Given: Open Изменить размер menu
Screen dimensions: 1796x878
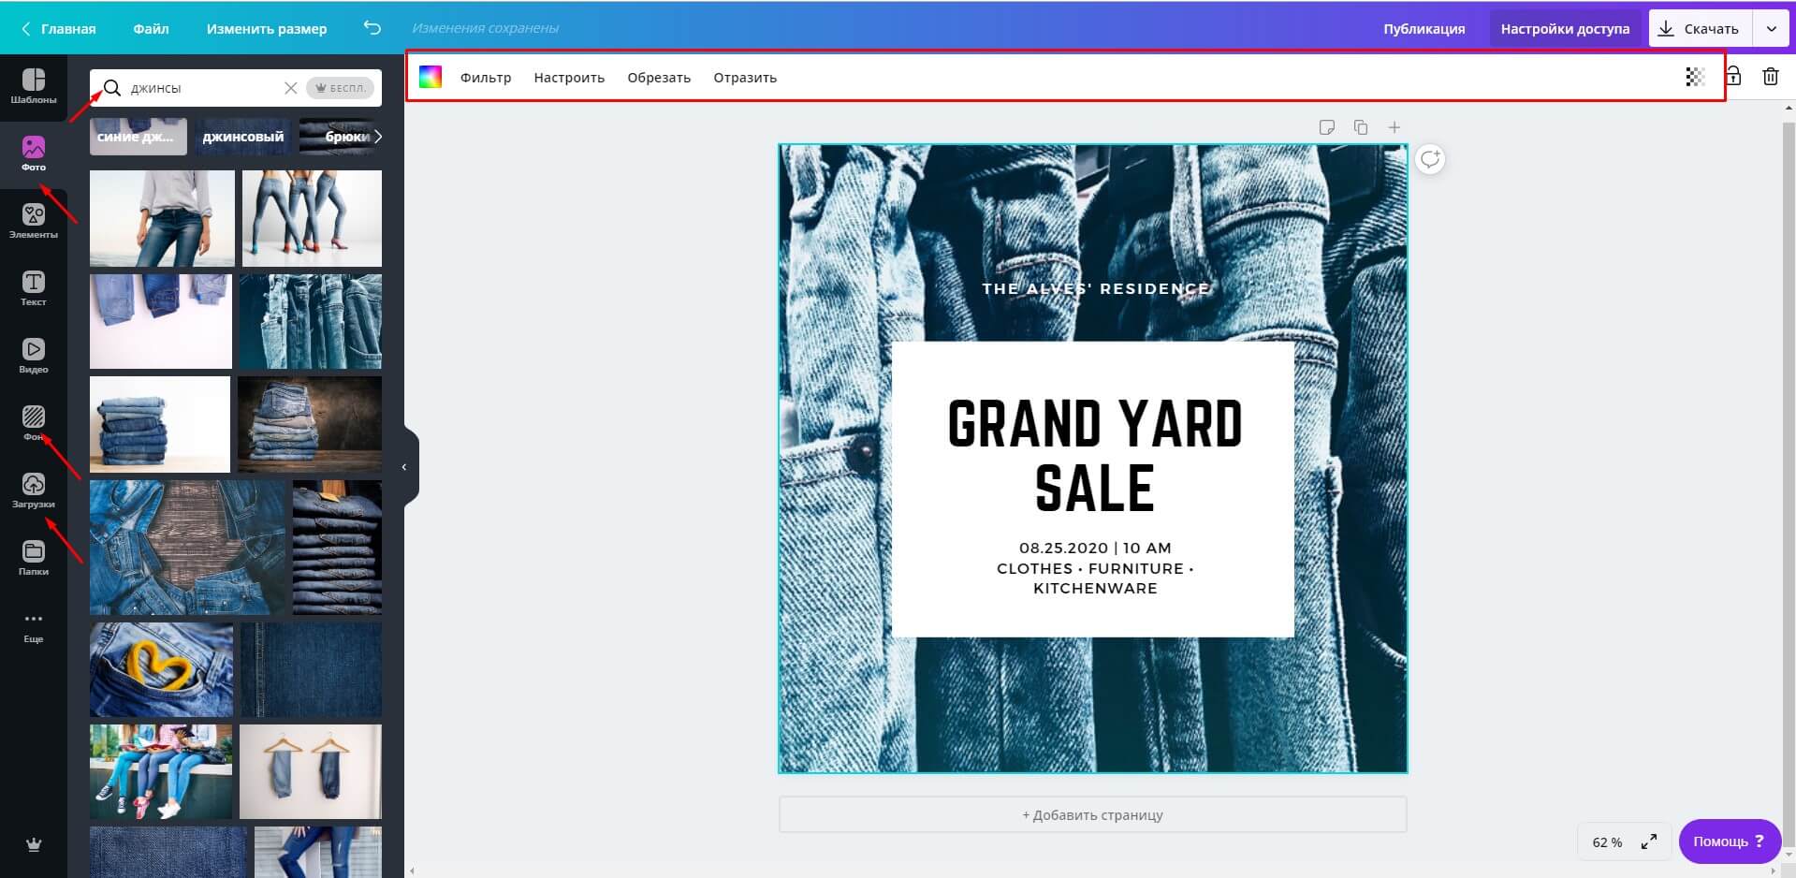Looking at the screenshot, I should (267, 29).
